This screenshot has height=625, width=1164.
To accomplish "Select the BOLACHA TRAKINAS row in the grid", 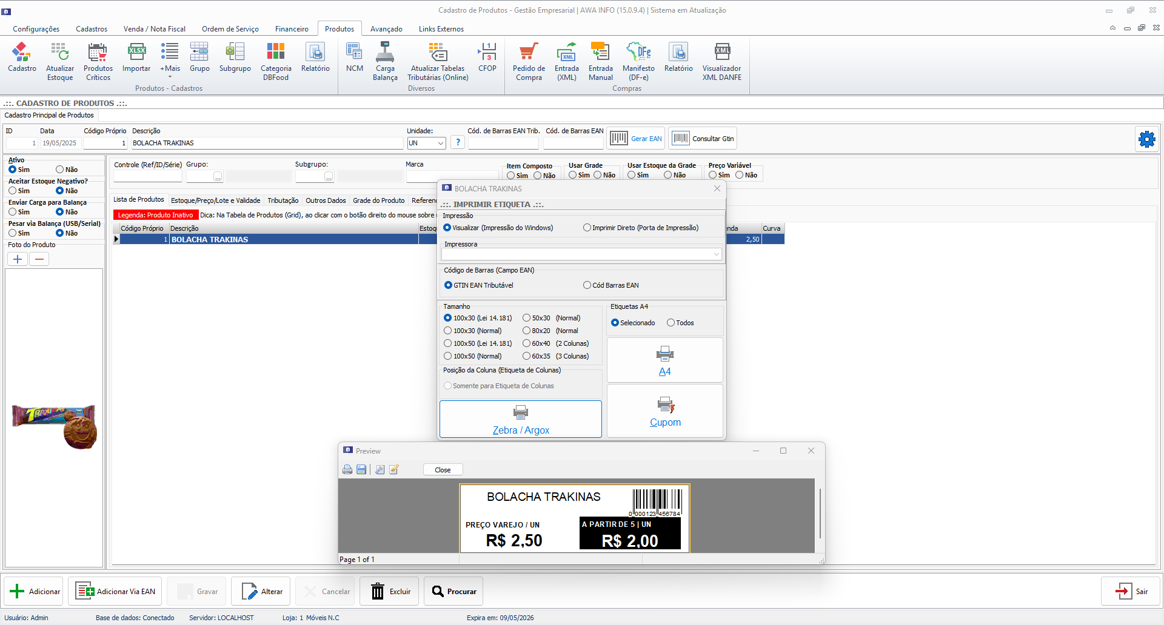I will point(449,240).
